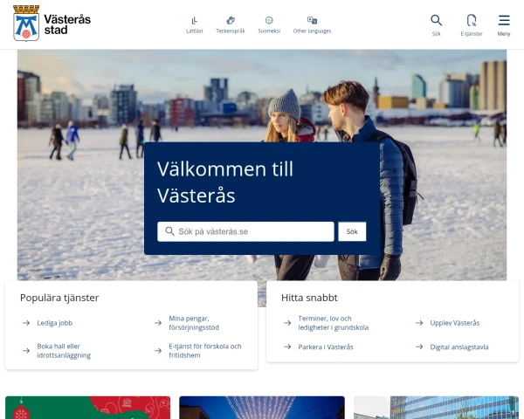Click the white Sök button
Image resolution: width=524 pixels, height=419 pixels.
(x=352, y=231)
